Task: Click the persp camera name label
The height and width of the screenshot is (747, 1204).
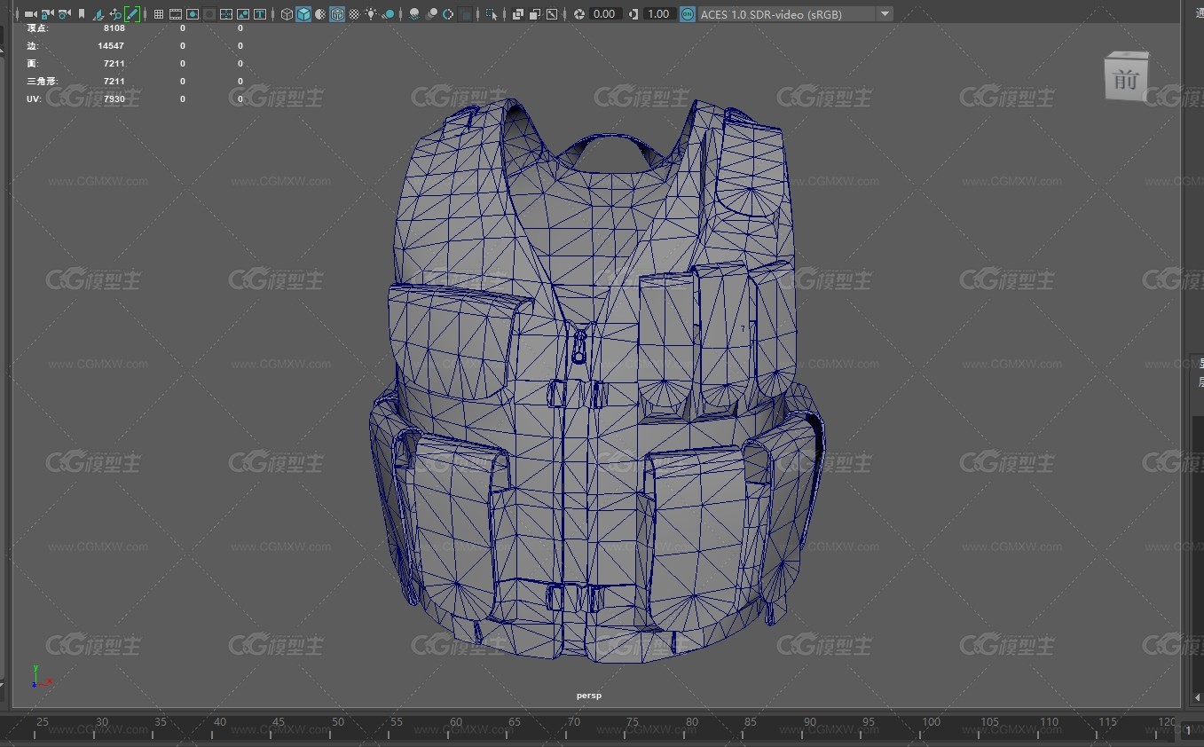Action: (x=588, y=696)
